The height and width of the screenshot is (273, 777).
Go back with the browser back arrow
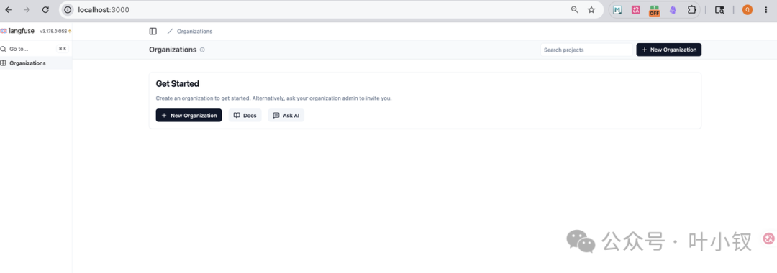9,10
